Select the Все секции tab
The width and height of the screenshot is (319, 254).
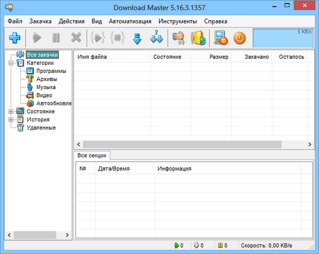coord(92,155)
